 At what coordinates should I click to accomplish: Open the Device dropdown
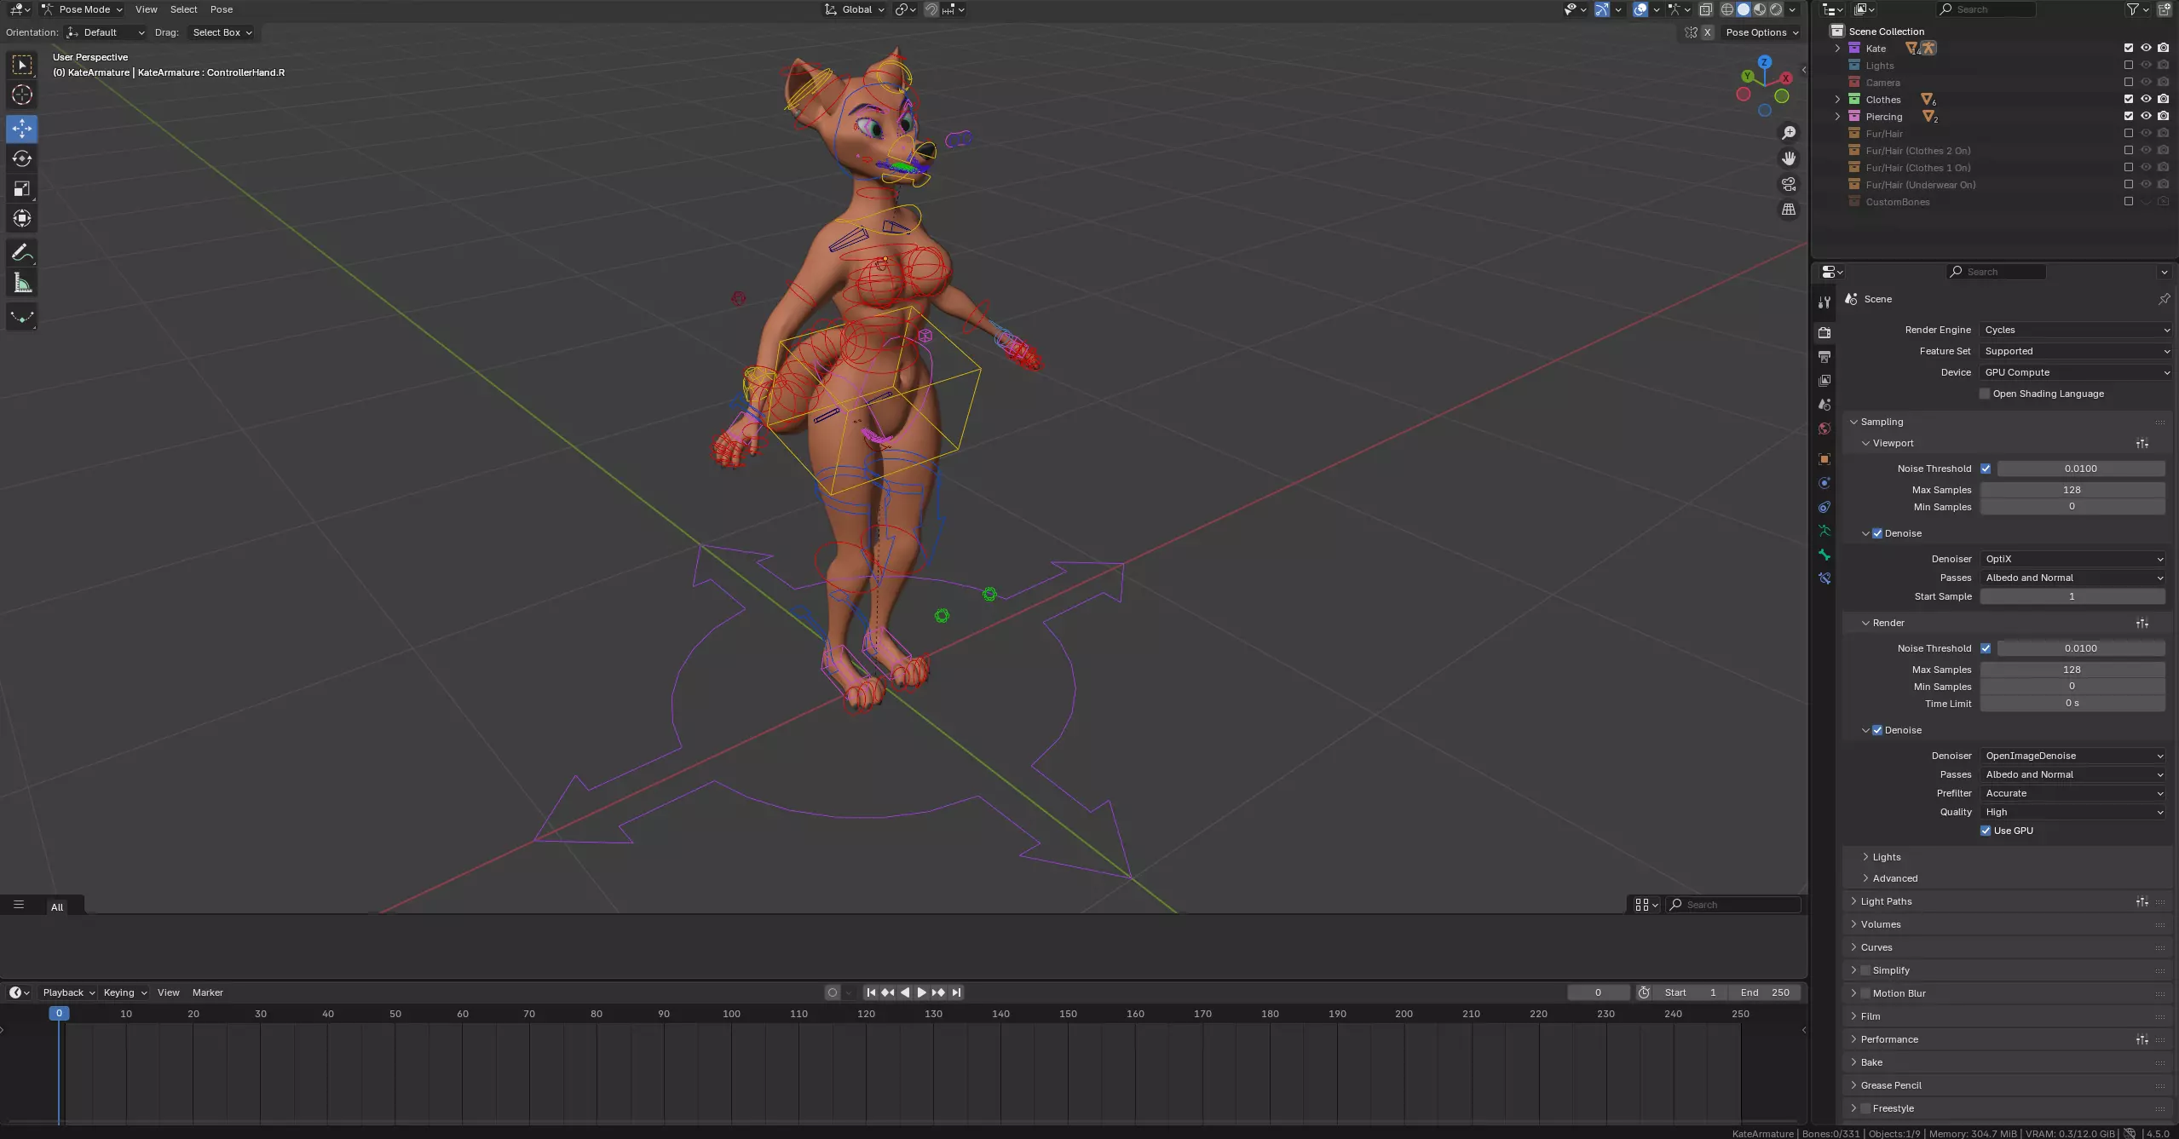2076,372
